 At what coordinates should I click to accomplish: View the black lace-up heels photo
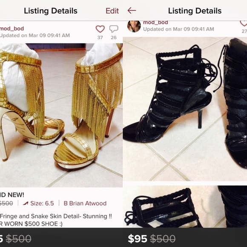click(x=185, y=109)
